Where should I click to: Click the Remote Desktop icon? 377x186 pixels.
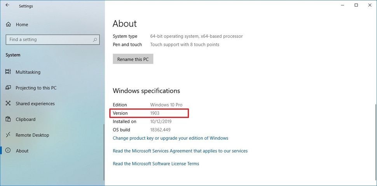point(8,135)
